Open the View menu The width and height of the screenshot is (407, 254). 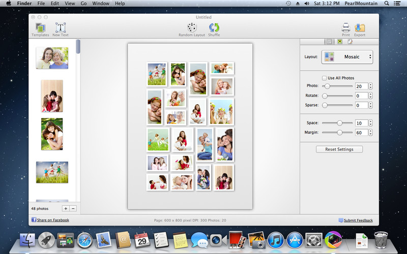70,4
